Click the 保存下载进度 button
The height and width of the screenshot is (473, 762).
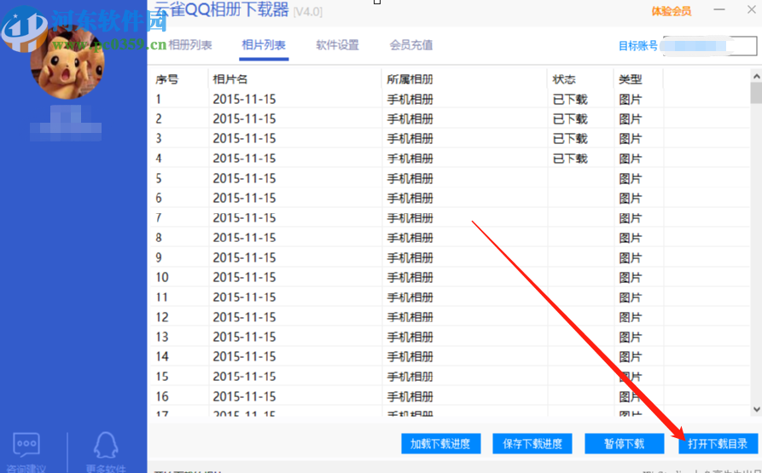[532, 443]
